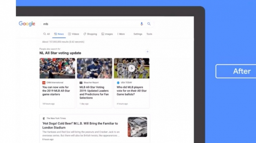
Task: Click 'The New York Times' source name
Action: [x=56, y=118]
